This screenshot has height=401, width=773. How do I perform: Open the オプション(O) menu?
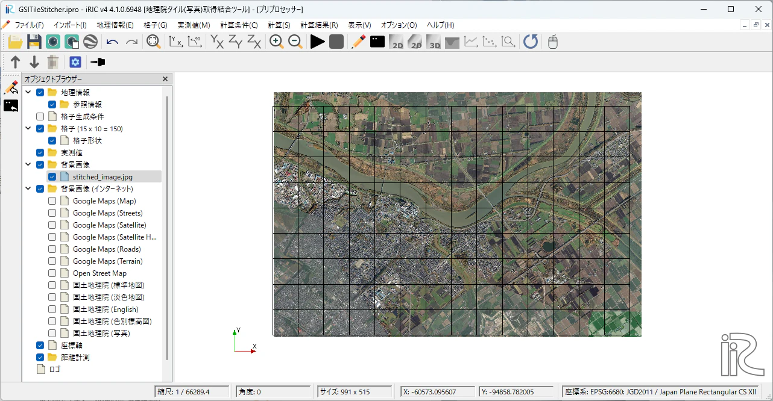pyautogui.click(x=399, y=25)
